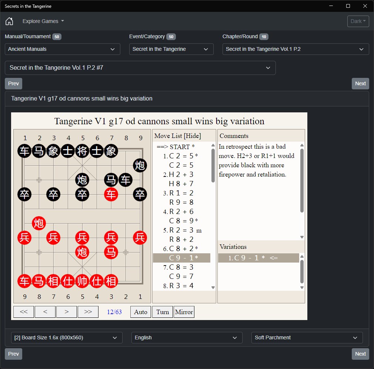Select the red general piece on the bottom row
The image size is (374, 369).
click(x=82, y=281)
